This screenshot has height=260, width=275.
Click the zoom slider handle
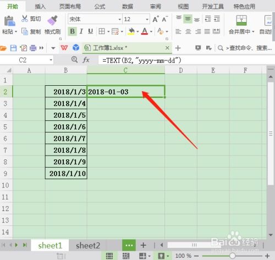tap(232, 256)
